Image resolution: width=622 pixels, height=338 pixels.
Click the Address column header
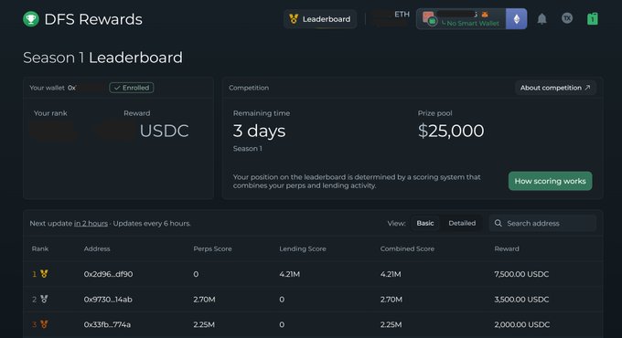coord(97,248)
